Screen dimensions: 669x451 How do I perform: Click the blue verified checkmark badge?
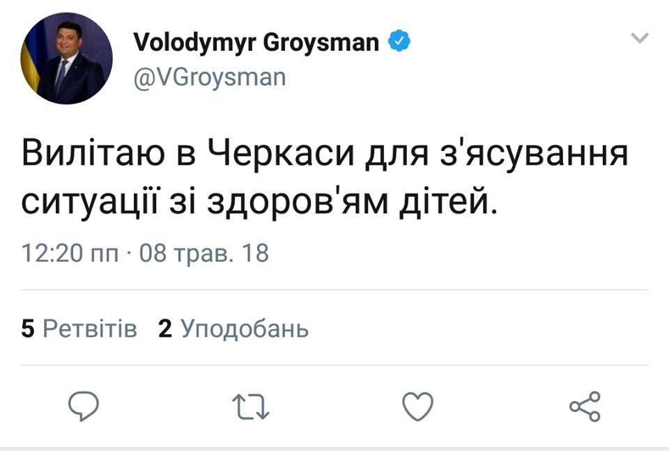(x=399, y=43)
